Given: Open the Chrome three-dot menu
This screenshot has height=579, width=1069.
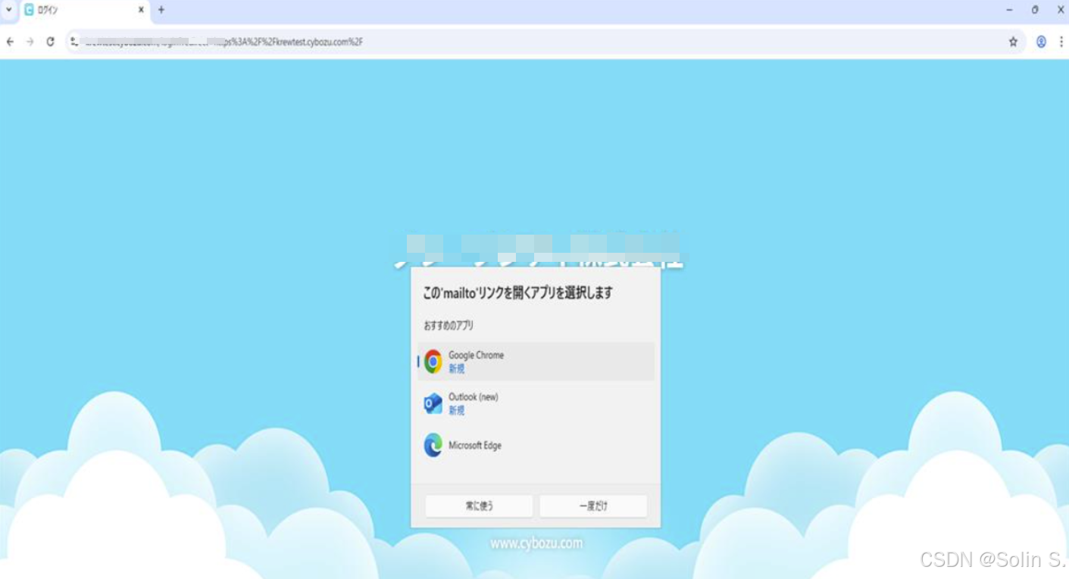Looking at the screenshot, I should click(1061, 42).
